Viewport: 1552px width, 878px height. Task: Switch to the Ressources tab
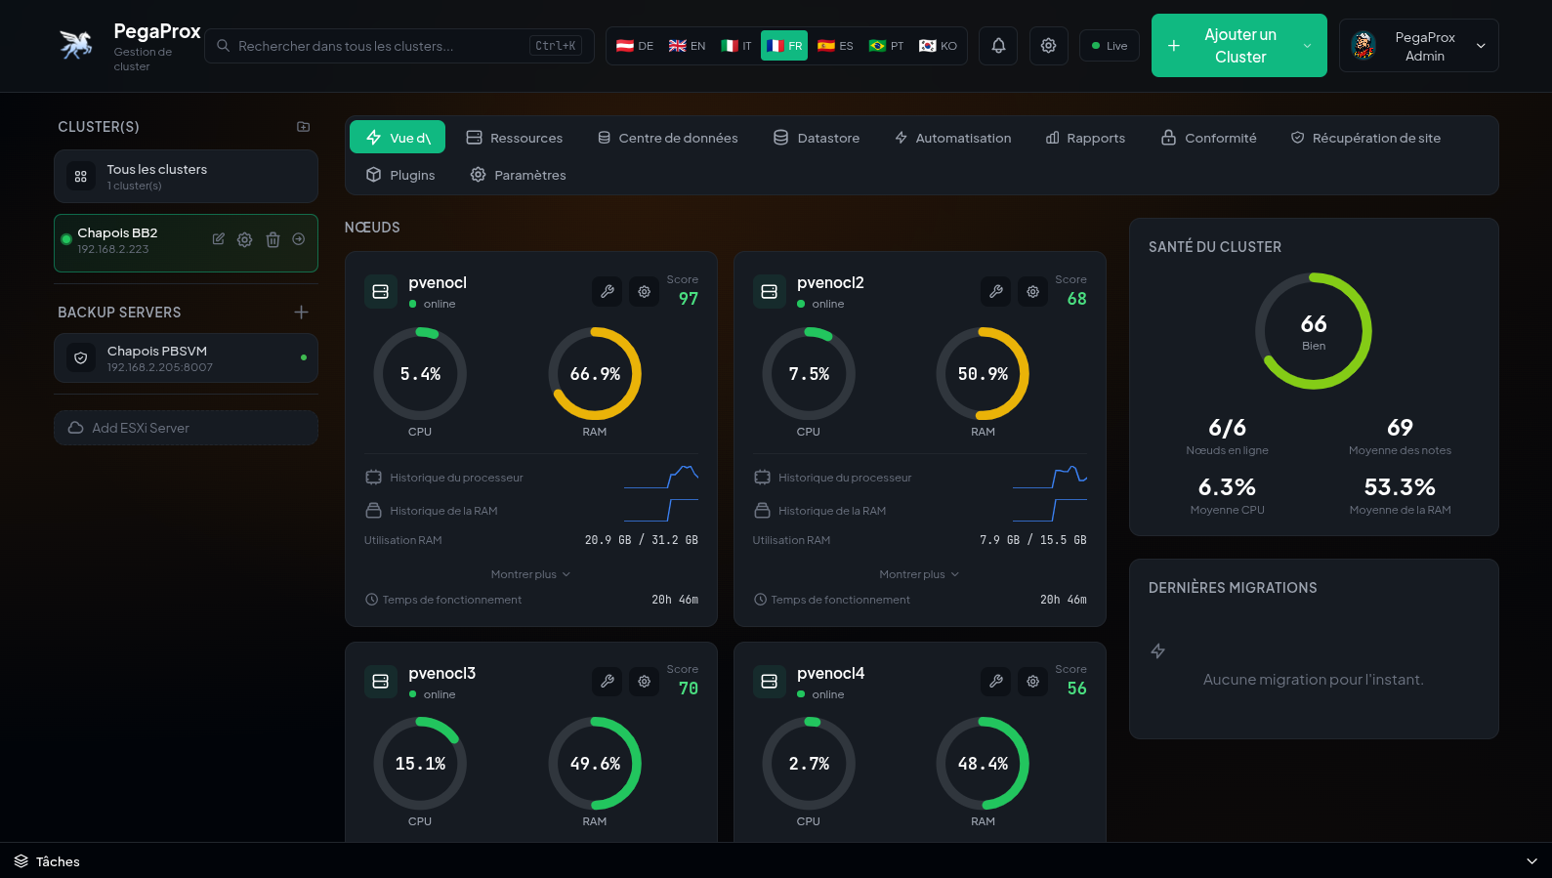coord(515,138)
